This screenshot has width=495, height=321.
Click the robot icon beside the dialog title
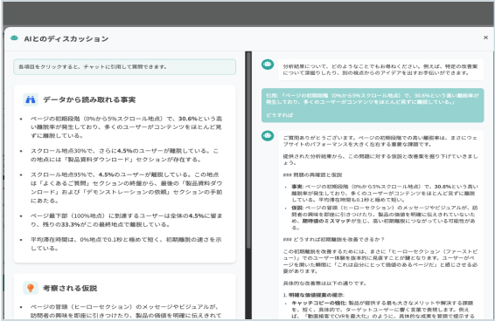14,38
